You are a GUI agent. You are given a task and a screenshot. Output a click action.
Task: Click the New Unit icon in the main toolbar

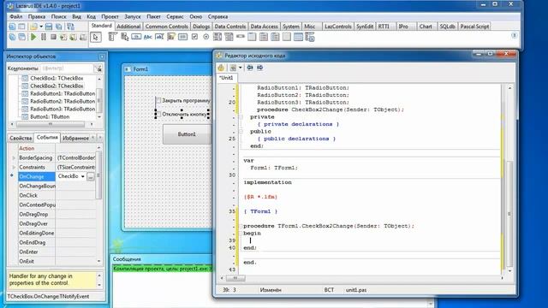click(x=12, y=27)
